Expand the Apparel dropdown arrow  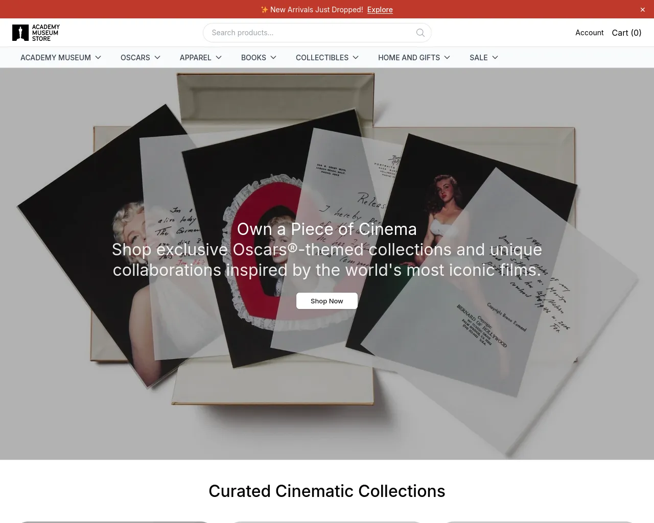pos(219,58)
